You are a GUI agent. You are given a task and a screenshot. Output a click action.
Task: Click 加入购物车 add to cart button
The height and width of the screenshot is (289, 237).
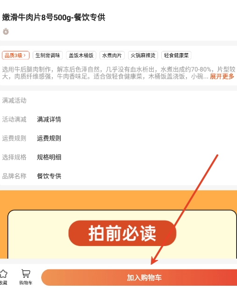139,277
